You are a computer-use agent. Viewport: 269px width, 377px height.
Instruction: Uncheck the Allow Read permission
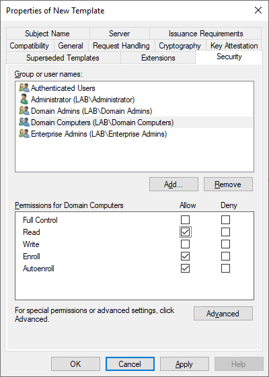pos(185,232)
